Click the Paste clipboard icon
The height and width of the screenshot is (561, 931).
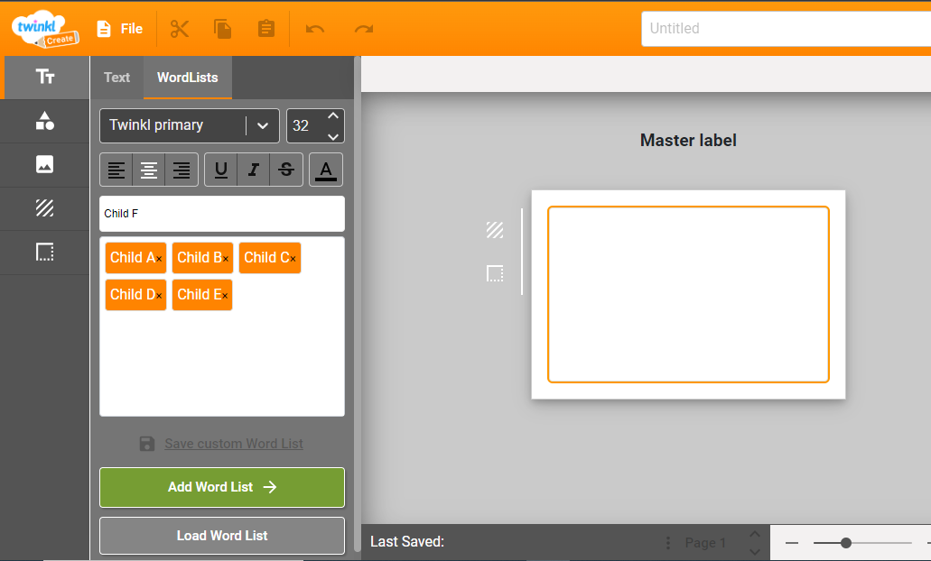coord(266,29)
